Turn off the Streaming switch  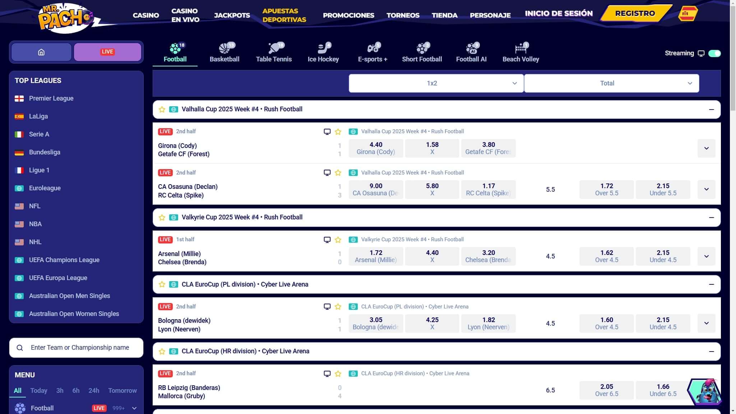point(714,54)
